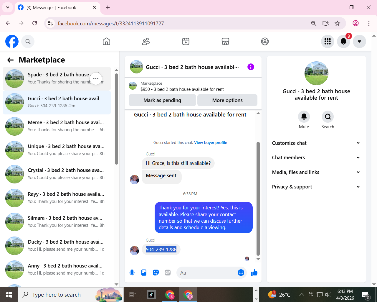Open the Meme conversation
377x302 pixels.
pyautogui.click(x=57, y=126)
